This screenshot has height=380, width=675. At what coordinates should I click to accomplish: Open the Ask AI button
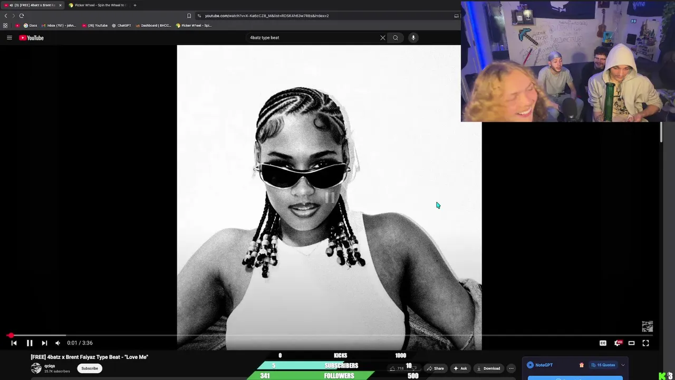point(460,368)
